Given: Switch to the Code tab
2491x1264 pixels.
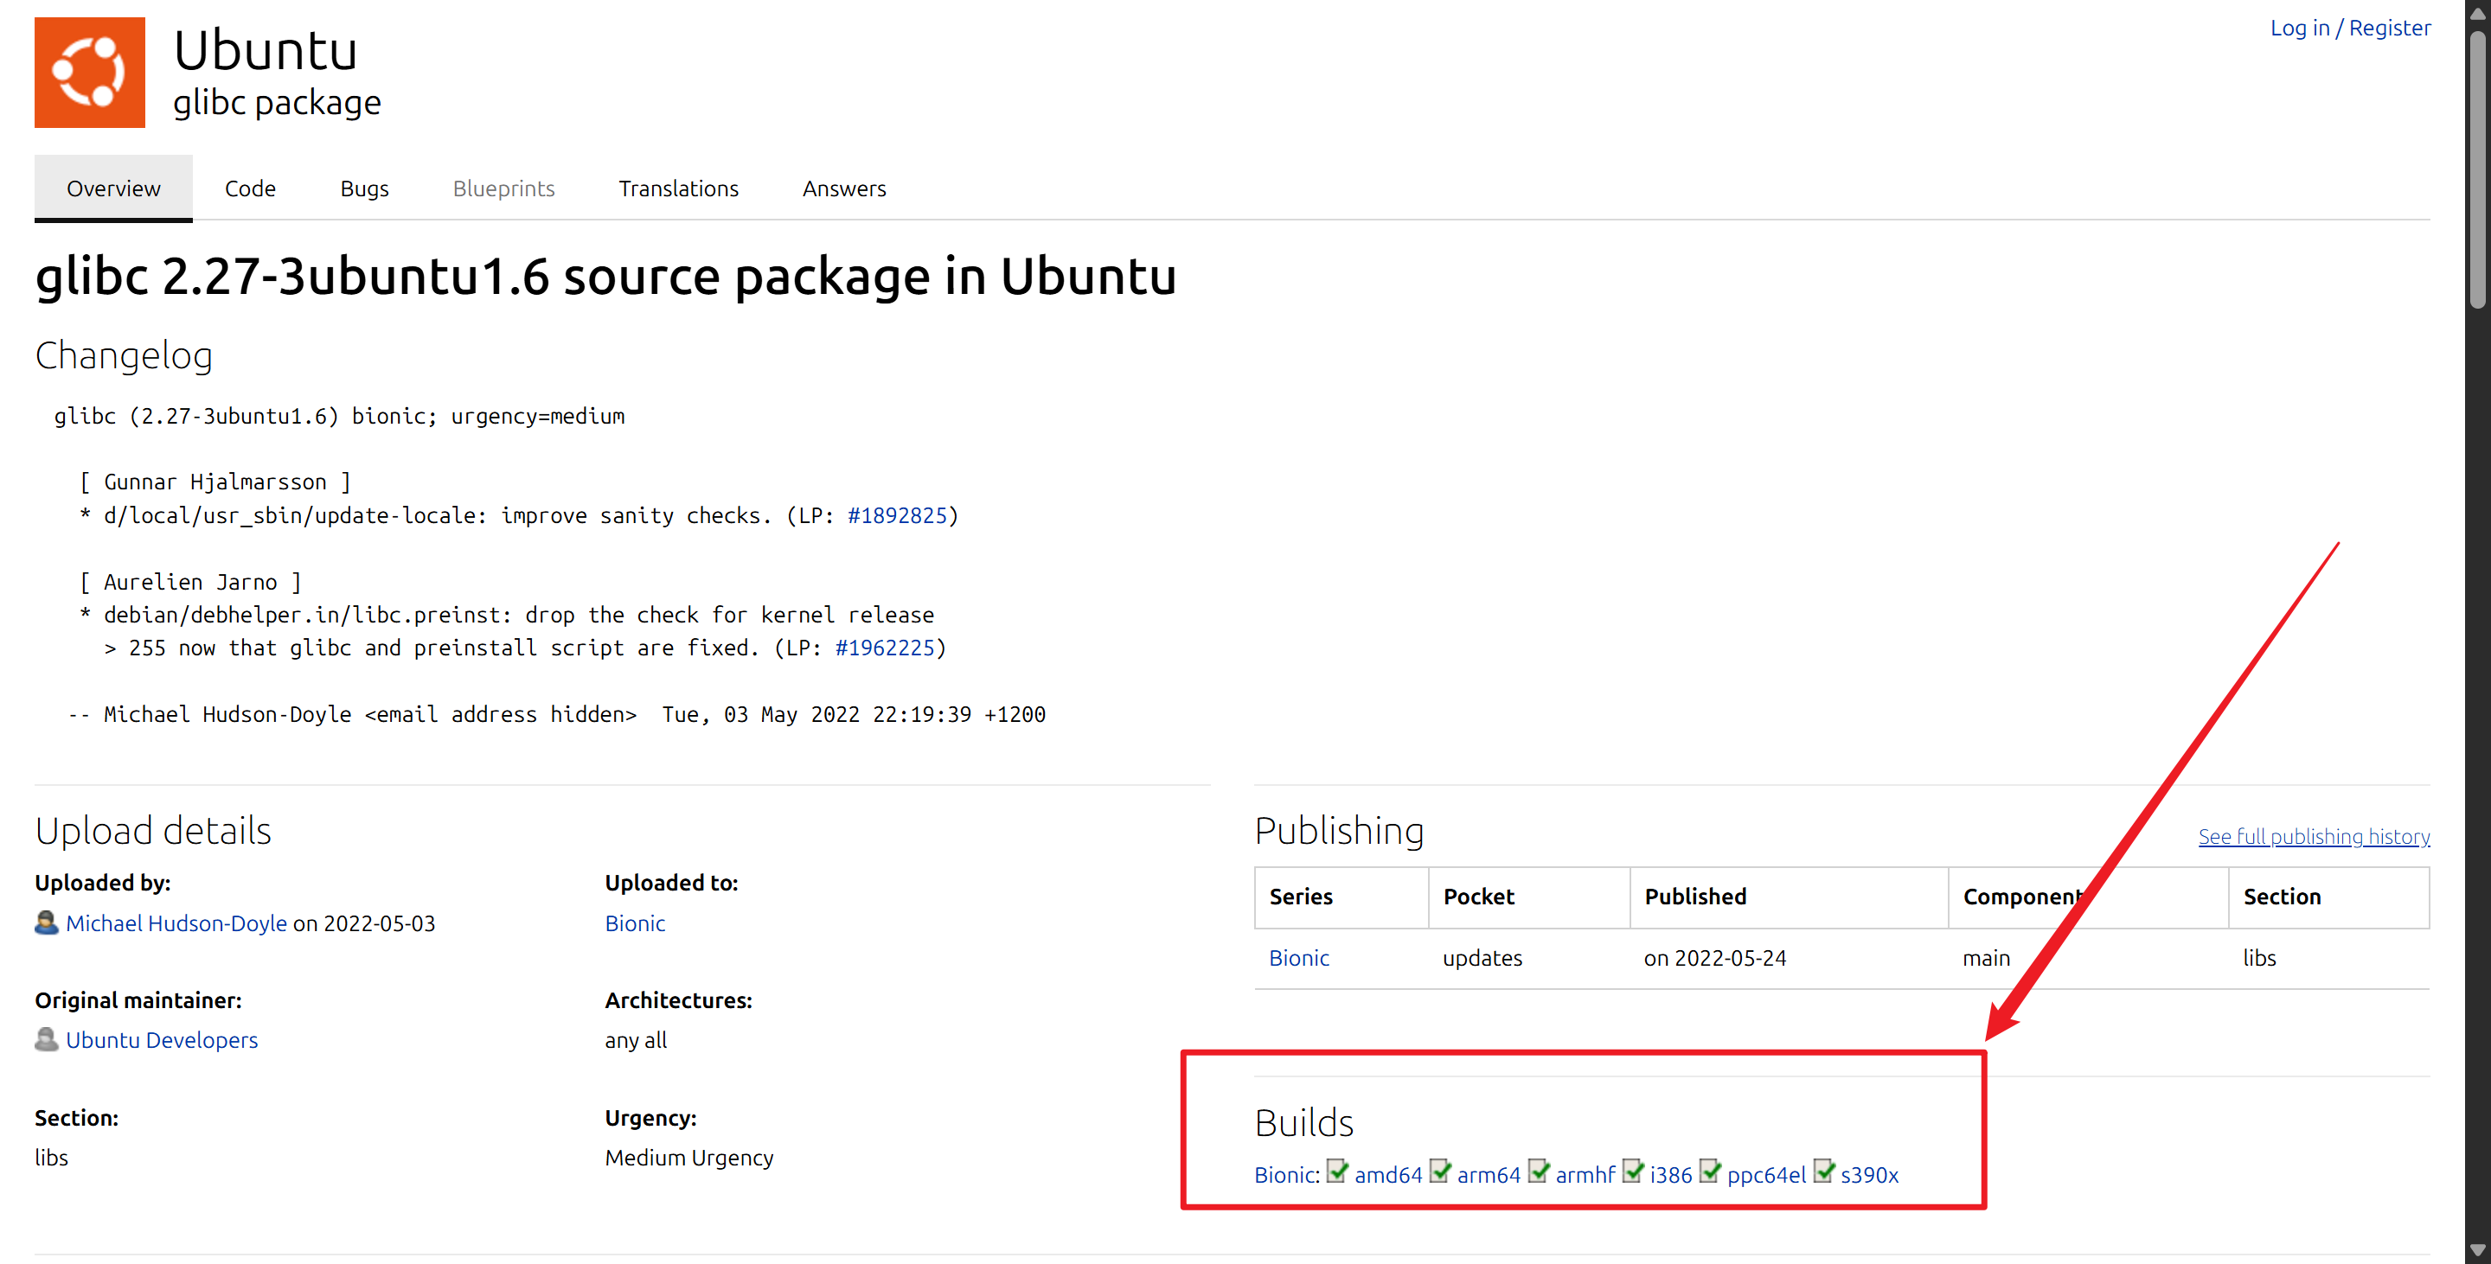Looking at the screenshot, I should [x=251, y=188].
